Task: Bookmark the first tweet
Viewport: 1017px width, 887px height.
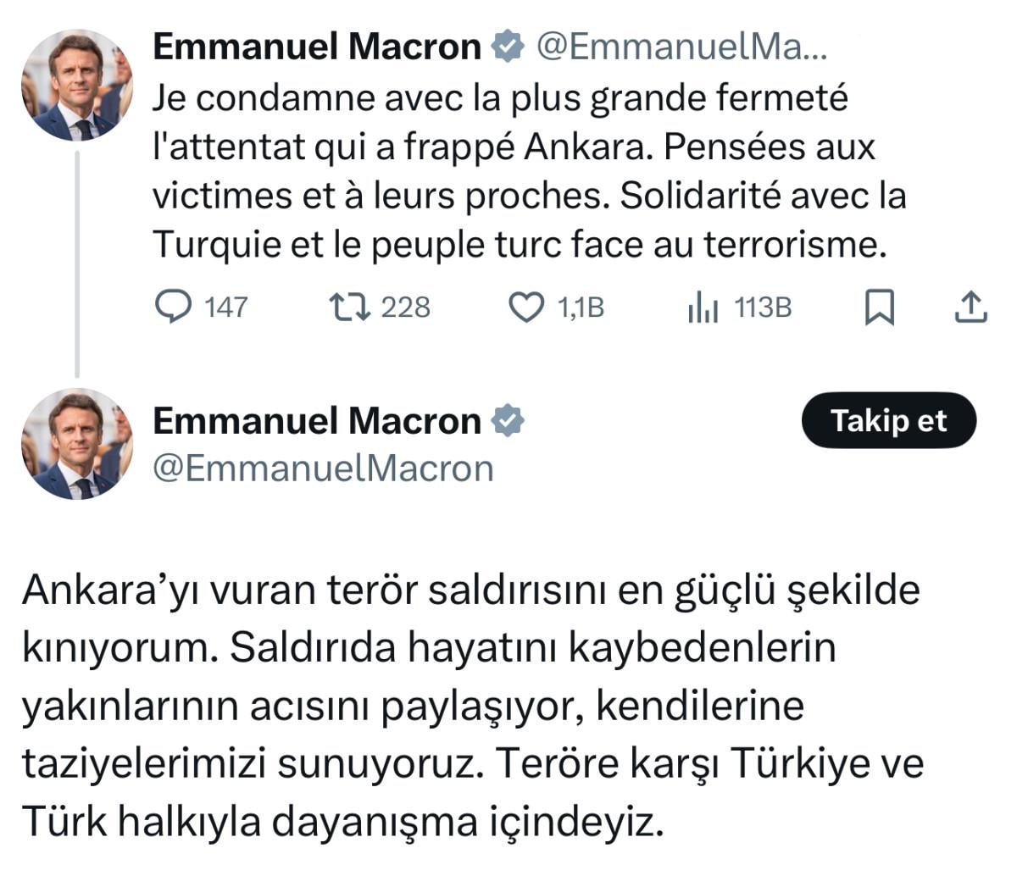Action: 879,307
